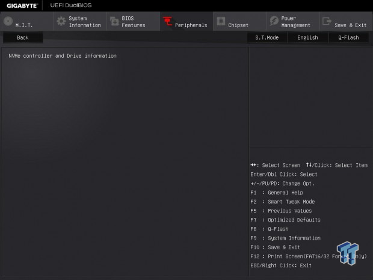Viewport: 373px width, 280px height.
Task: Click F1 General Help hint
Action: click(277, 193)
